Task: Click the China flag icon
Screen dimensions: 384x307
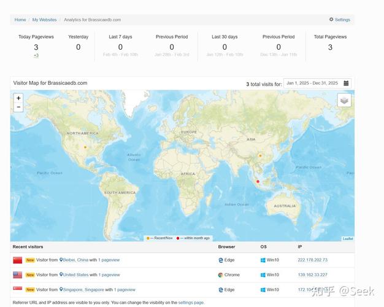Action: click(x=18, y=260)
